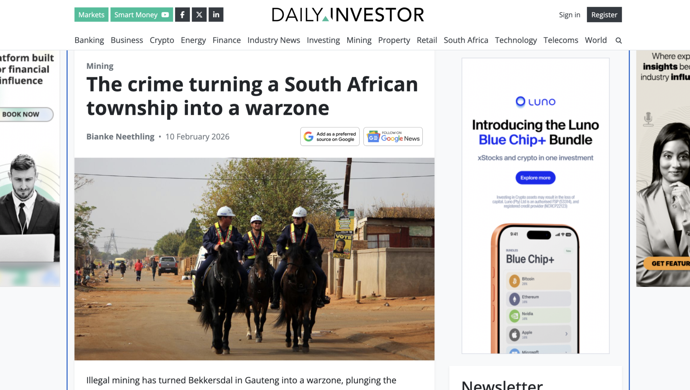Open the Technology nav item

tap(516, 40)
